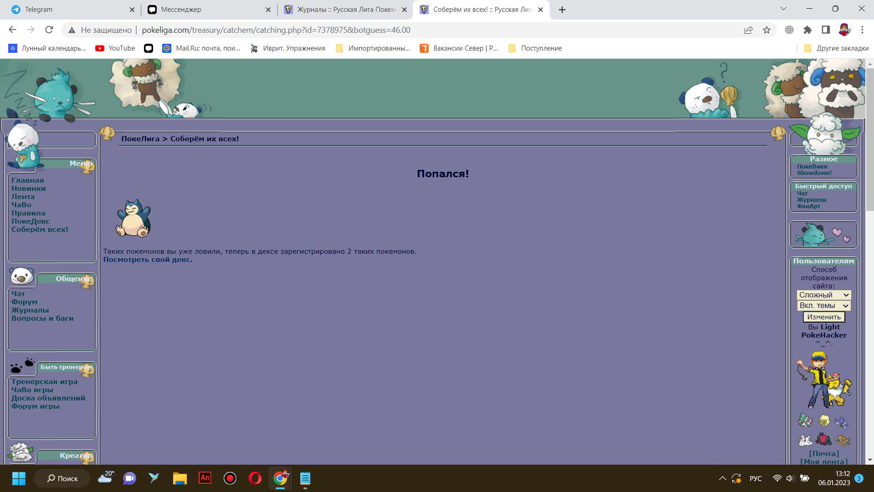Image resolution: width=874 pixels, height=492 pixels.
Task: Open 'Тренерская игра' link
Action: (x=44, y=382)
